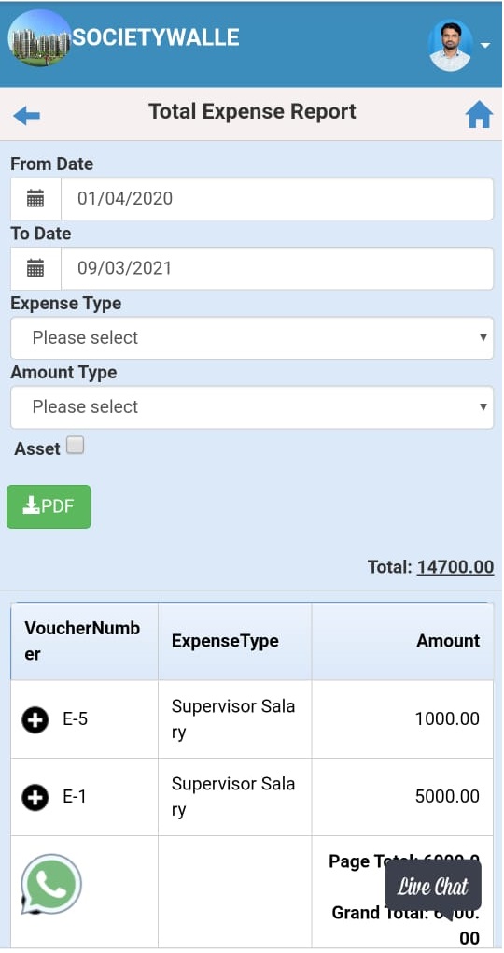Open the user profile avatar
504x953 pixels.
tap(450, 45)
